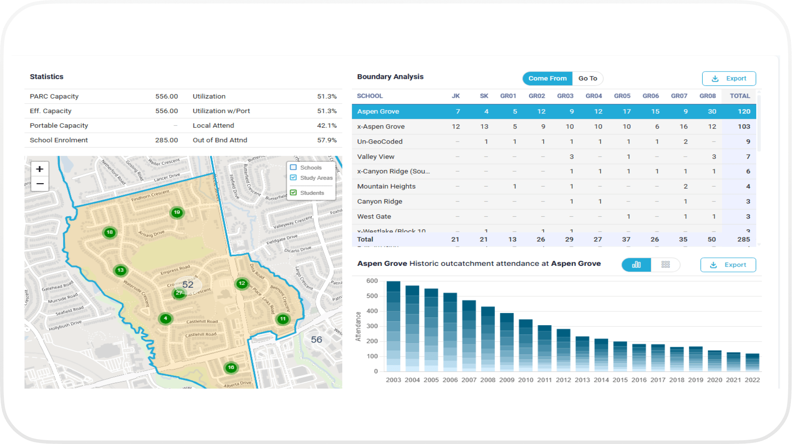Click the School Enrolment value 285.00
792x444 pixels.
[x=166, y=140]
